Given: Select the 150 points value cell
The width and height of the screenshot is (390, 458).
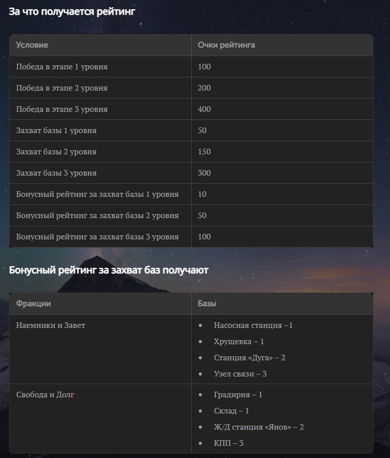Looking at the screenshot, I should tap(282, 152).
